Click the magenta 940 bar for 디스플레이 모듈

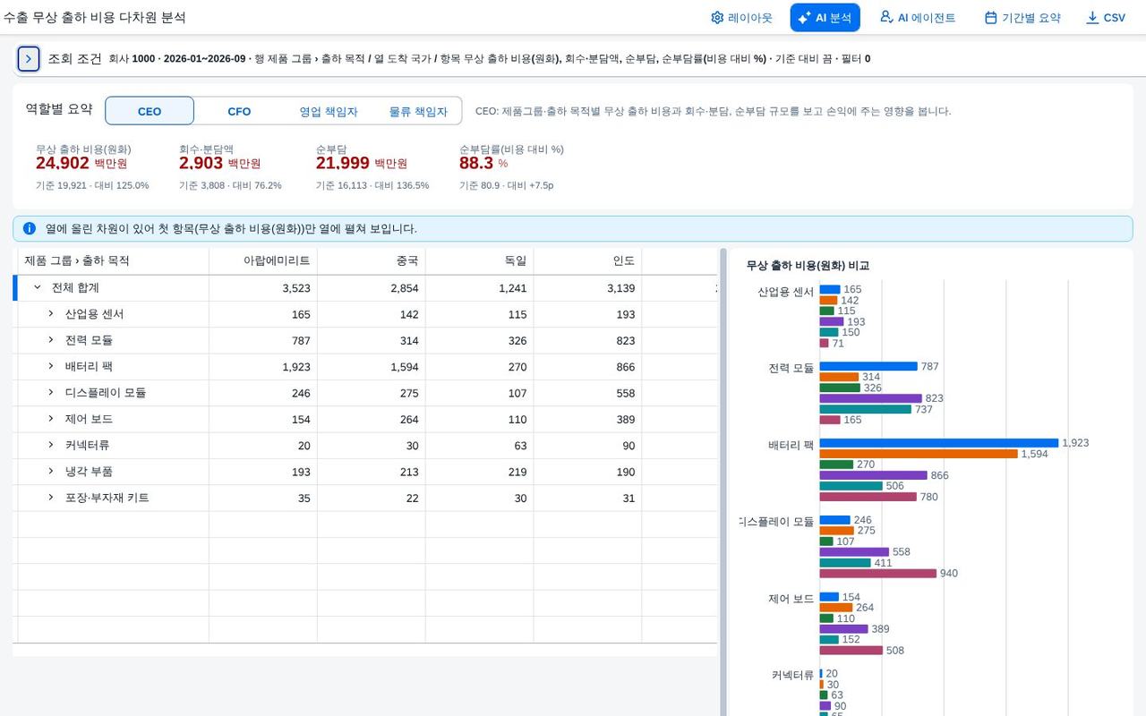point(878,574)
